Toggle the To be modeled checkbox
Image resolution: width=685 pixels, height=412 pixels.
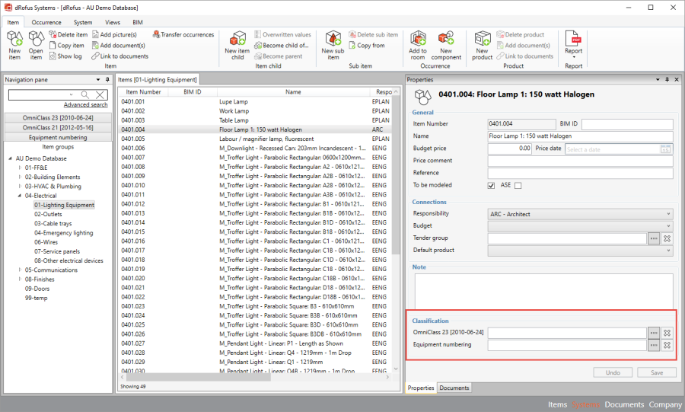pos(492,185)
